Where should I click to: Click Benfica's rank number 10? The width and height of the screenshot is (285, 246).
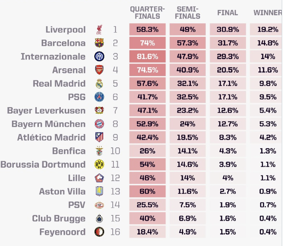pyautogui.click(x=115, y=151)
